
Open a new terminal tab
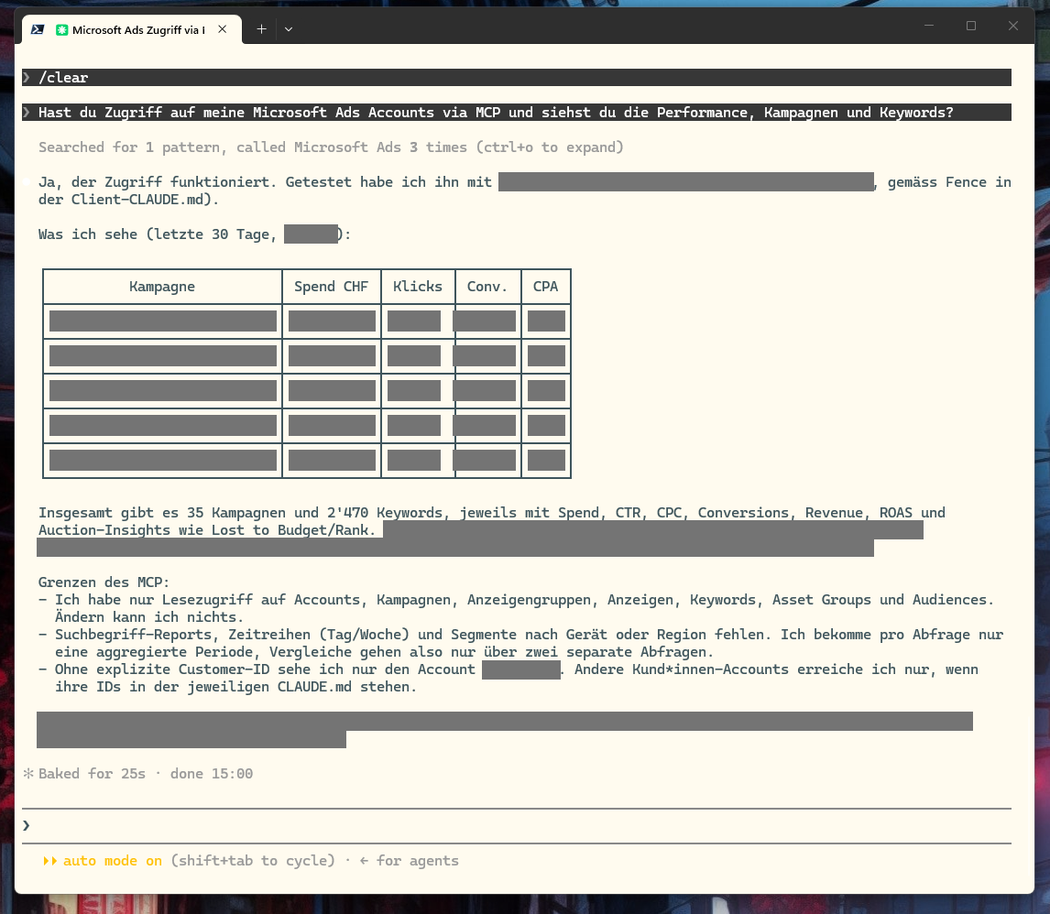(262, 29)
